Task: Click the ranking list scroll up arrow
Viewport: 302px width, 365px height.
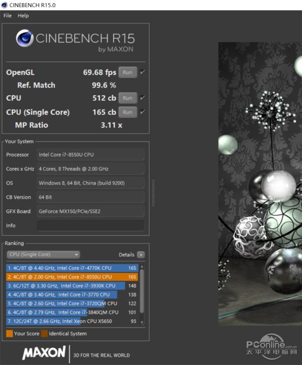Action: pyautogui.click(x=142, y=267)
